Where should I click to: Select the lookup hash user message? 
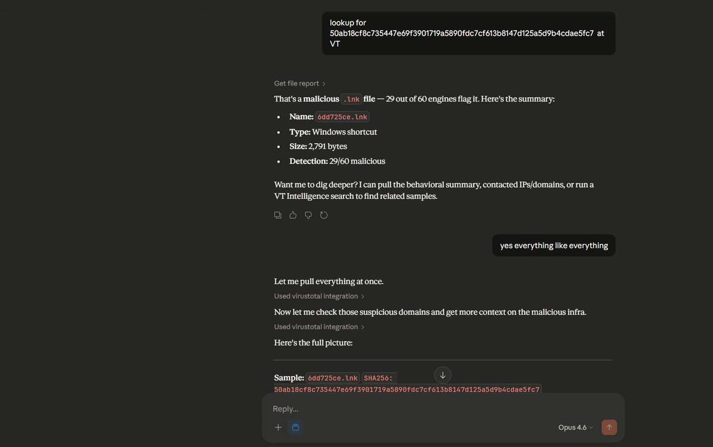[468, 33]
